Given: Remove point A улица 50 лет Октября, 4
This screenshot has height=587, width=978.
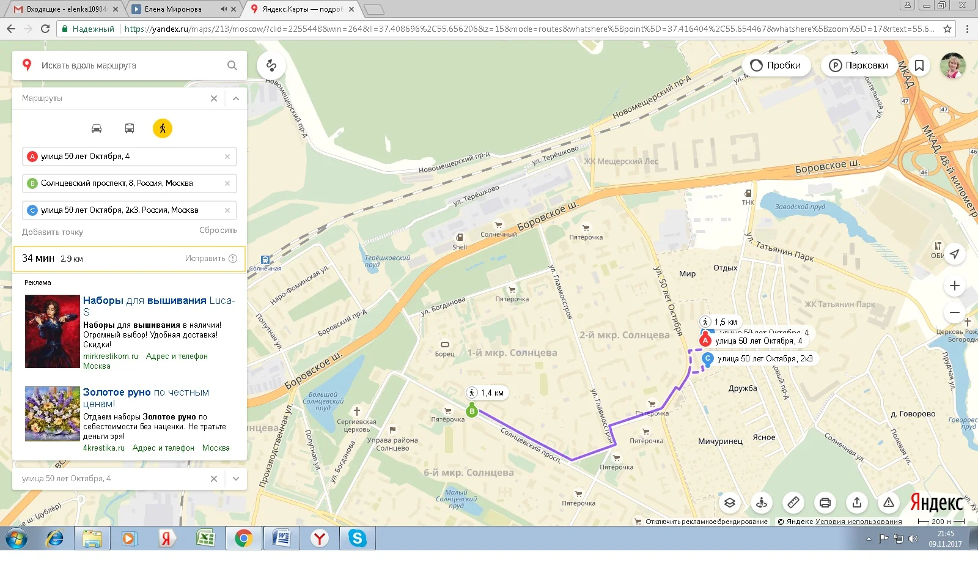Looking at the screenshot, I should pyautogui.click(x=227, y=157).
